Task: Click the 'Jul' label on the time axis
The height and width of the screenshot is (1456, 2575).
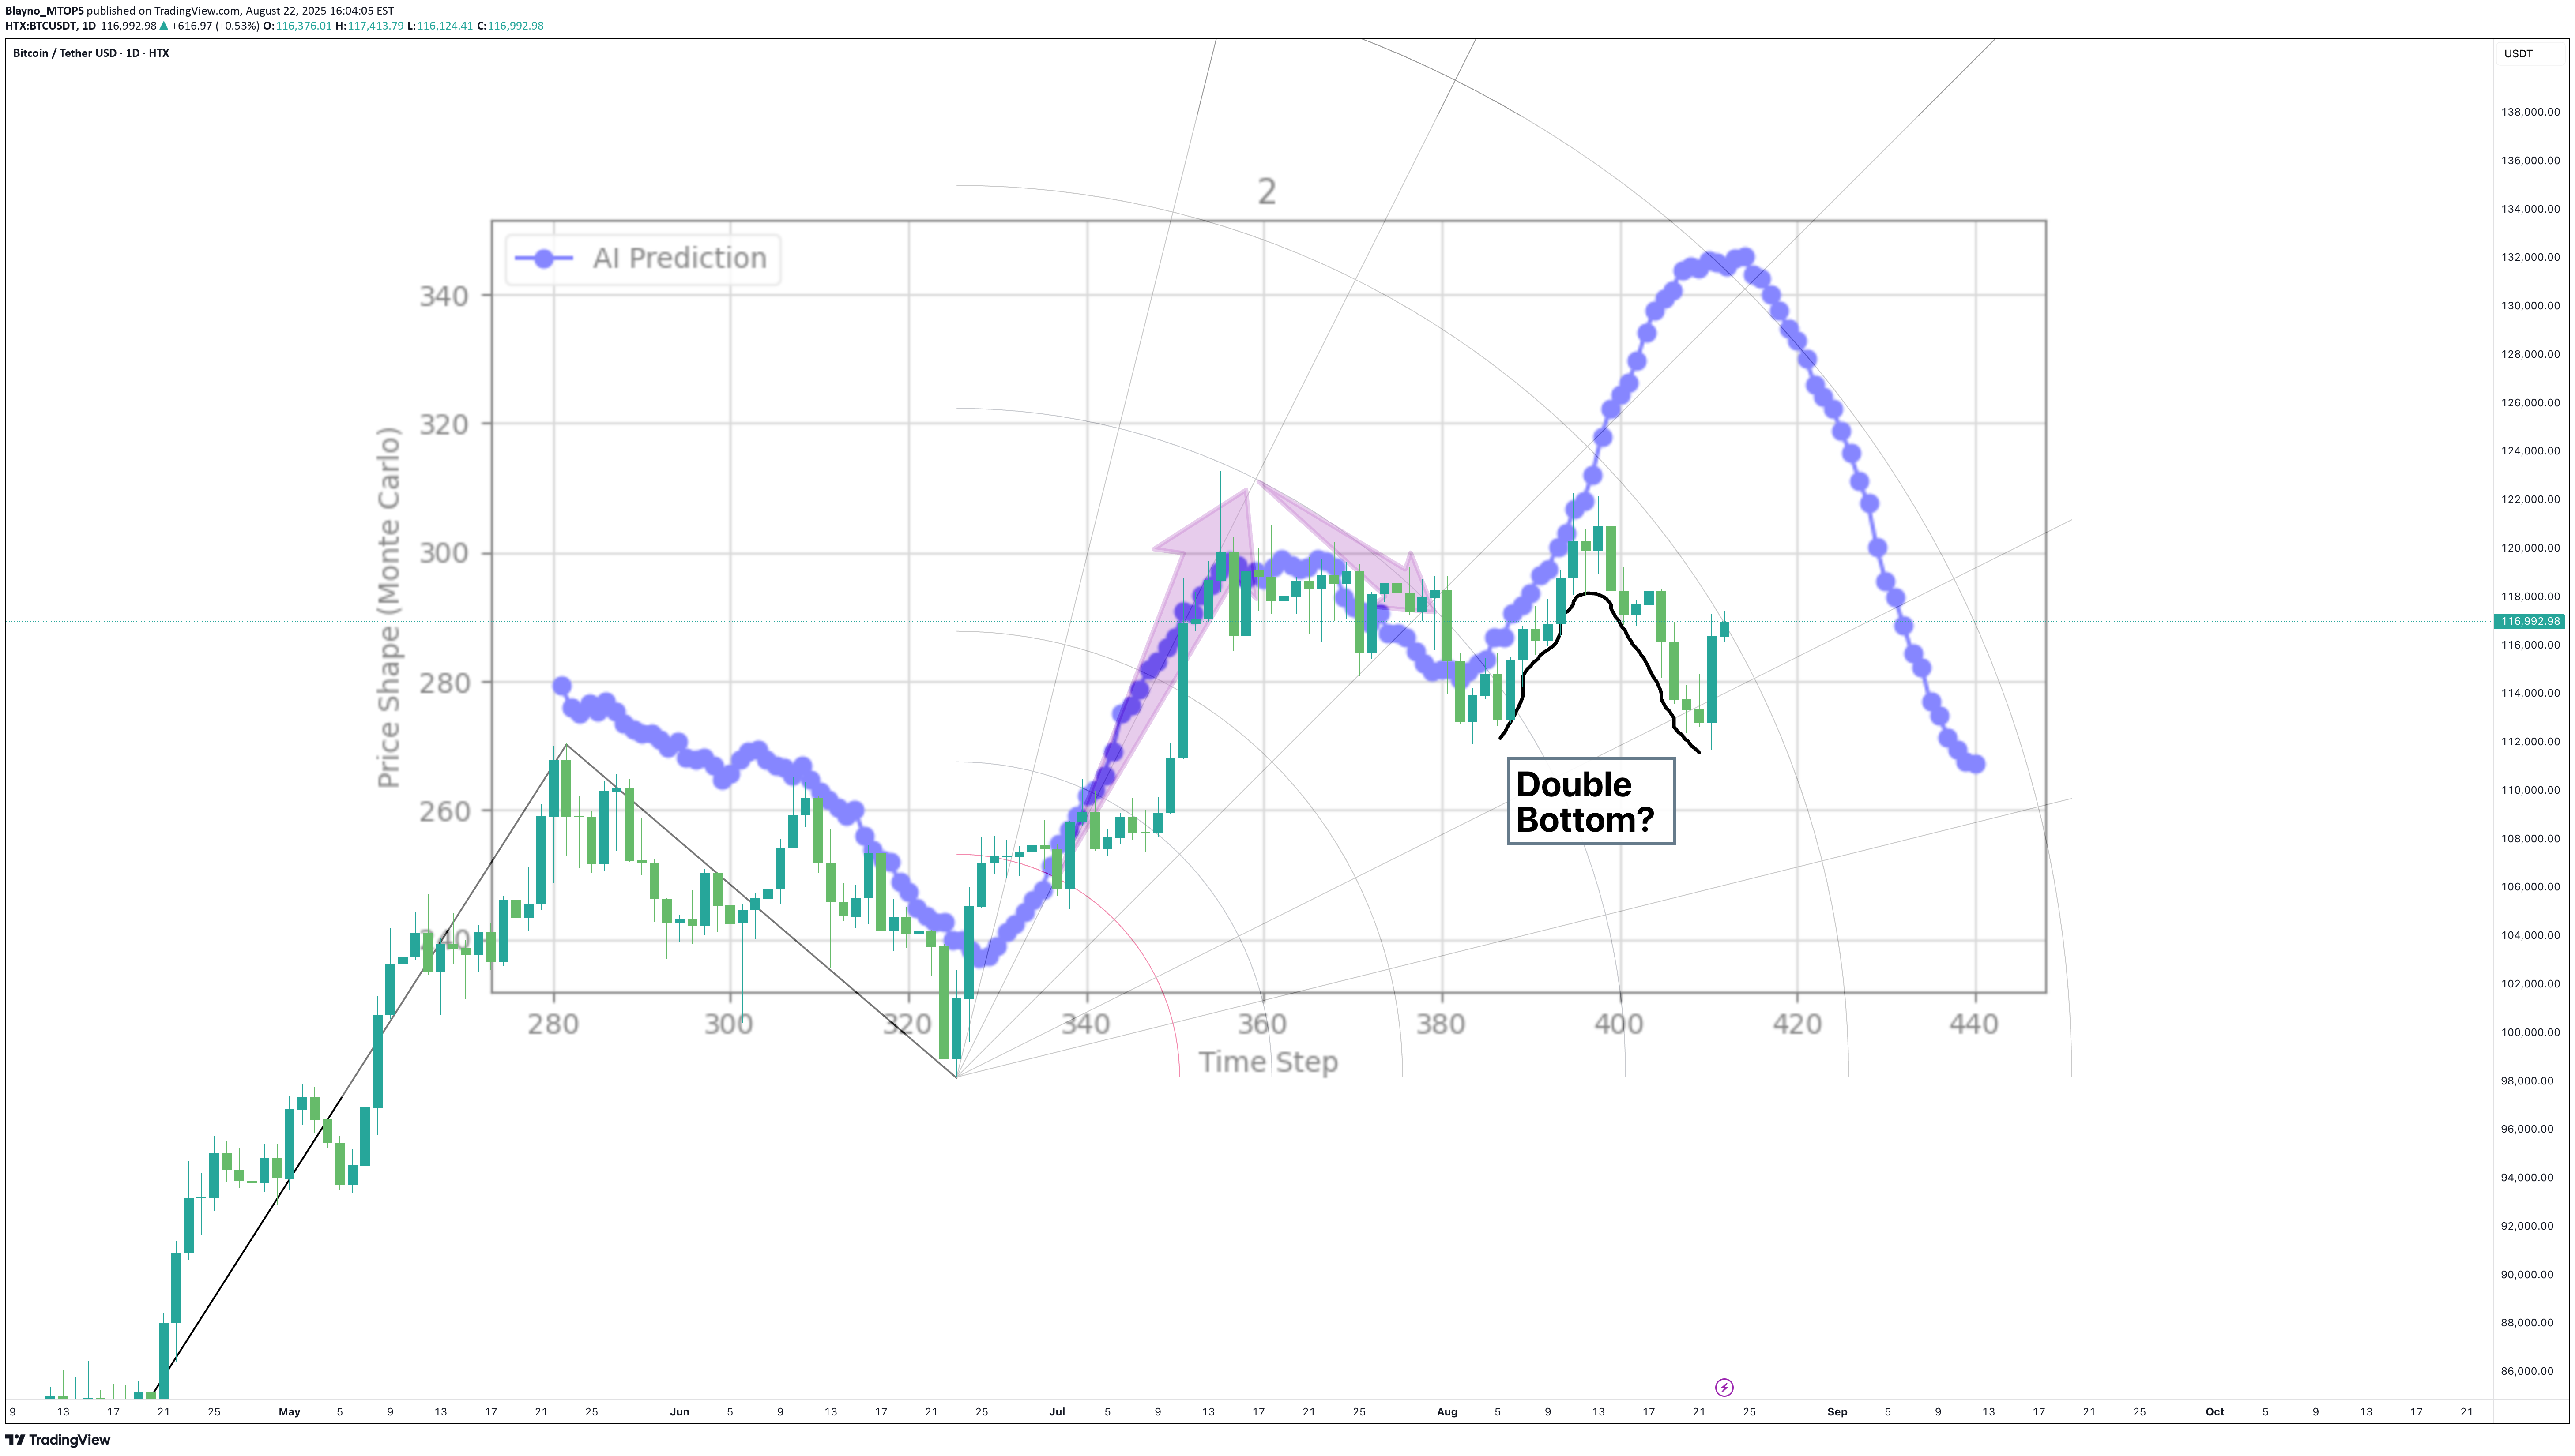Action: click(1058, 1412)
